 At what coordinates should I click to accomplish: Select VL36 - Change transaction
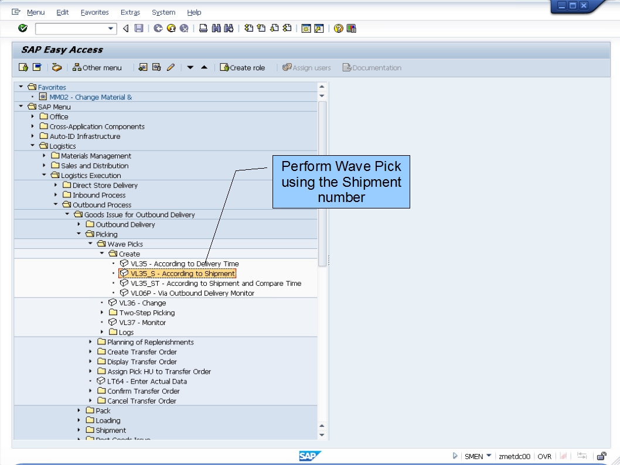[137, 303]
